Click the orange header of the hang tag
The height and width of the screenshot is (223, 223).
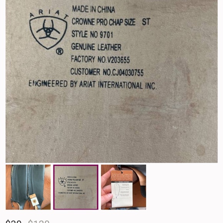[x=121, y=176]
